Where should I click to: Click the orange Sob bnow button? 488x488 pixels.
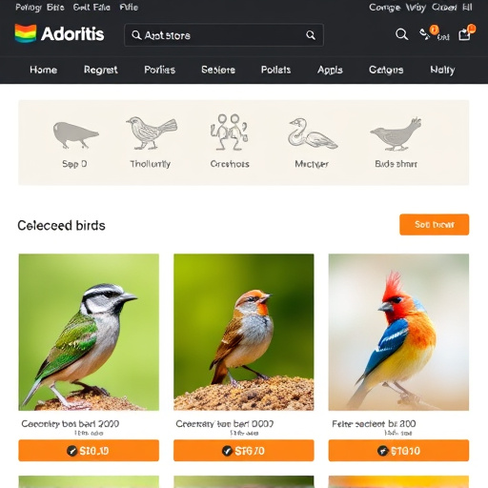[434, 225]
